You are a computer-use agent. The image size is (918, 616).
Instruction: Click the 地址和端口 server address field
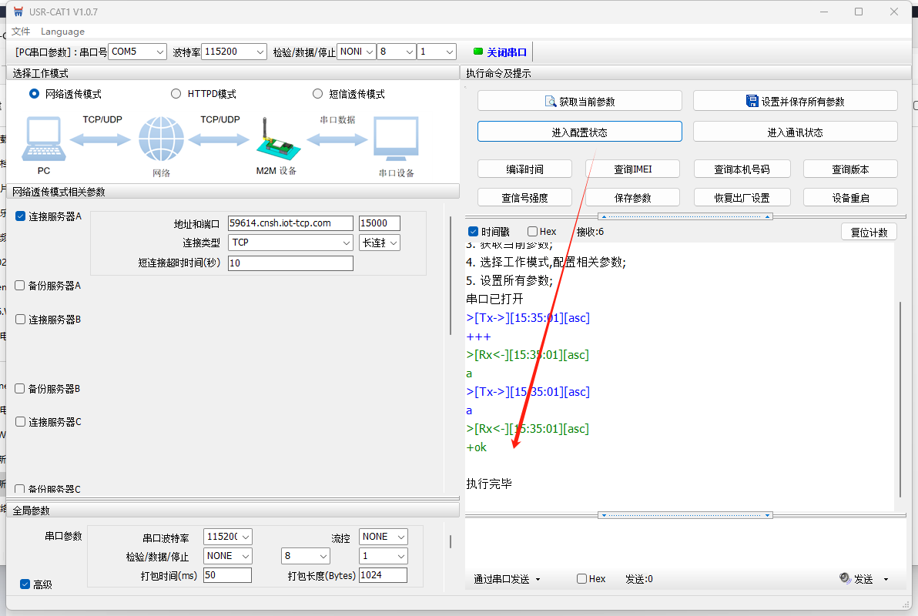pos(290,223)
